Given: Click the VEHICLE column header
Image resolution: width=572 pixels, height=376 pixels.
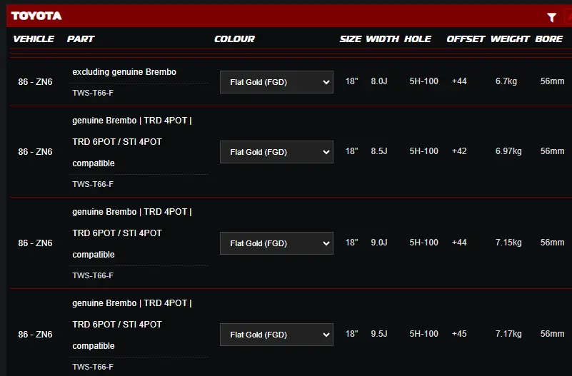Looking at the screenshot, I should (34, 39).
